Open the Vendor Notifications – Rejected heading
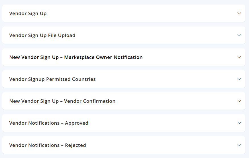The image size is (249, 158). click(48, 145)
